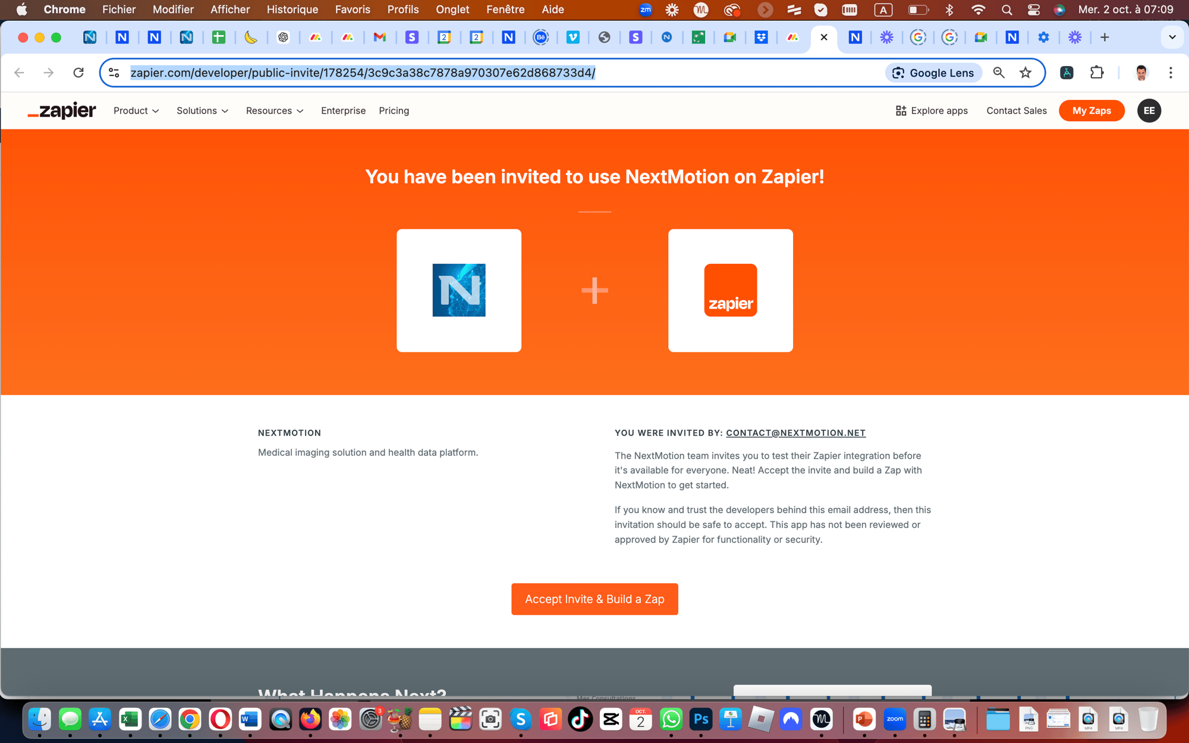The height and width of the screenshot is (743, 1189).
Task: Launch Excel from the dock
Action: click(130, 720)
